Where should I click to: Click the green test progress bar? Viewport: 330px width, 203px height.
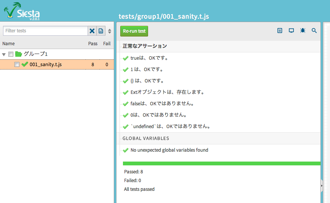(x=222, y=163)
